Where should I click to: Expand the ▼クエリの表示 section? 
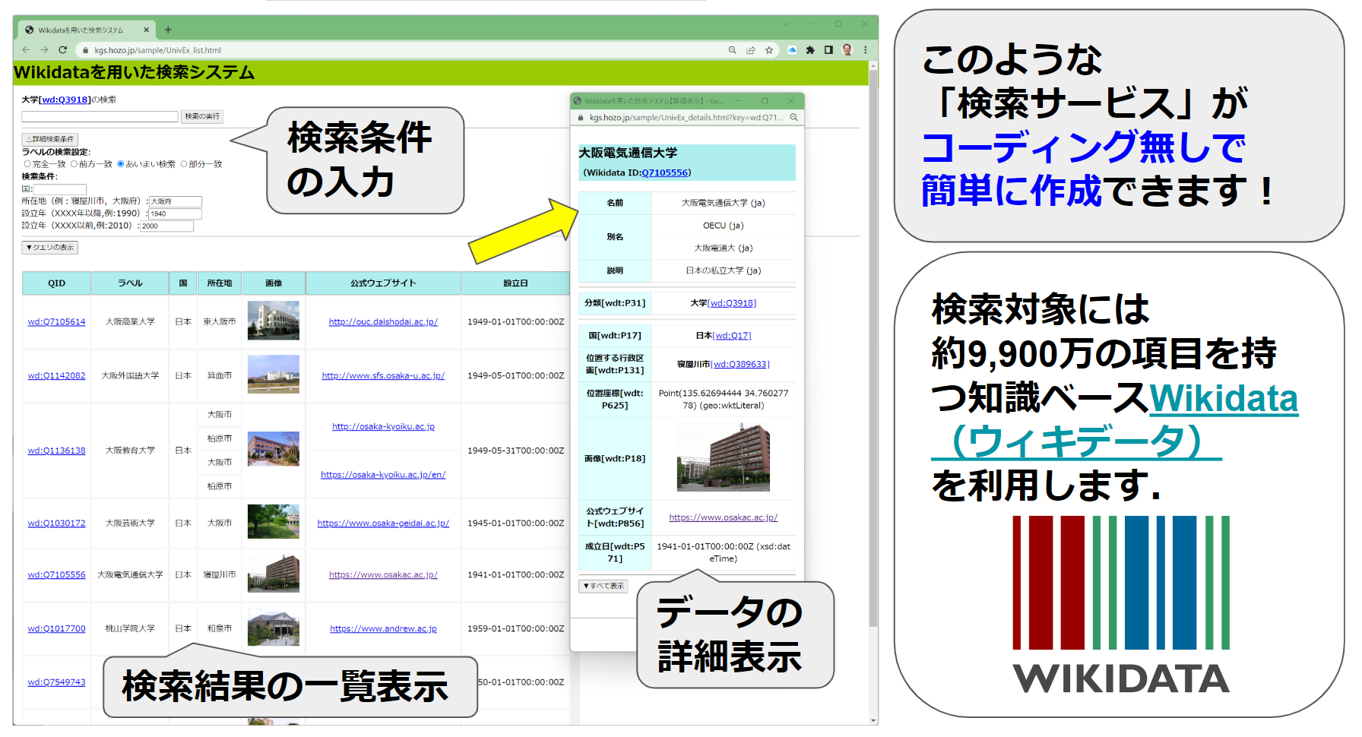49,247
